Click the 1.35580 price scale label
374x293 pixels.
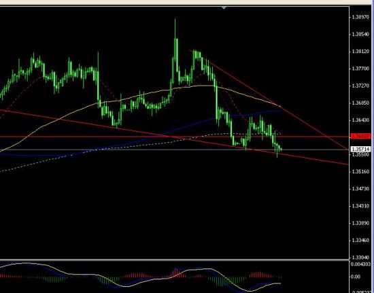click(360, 154)
